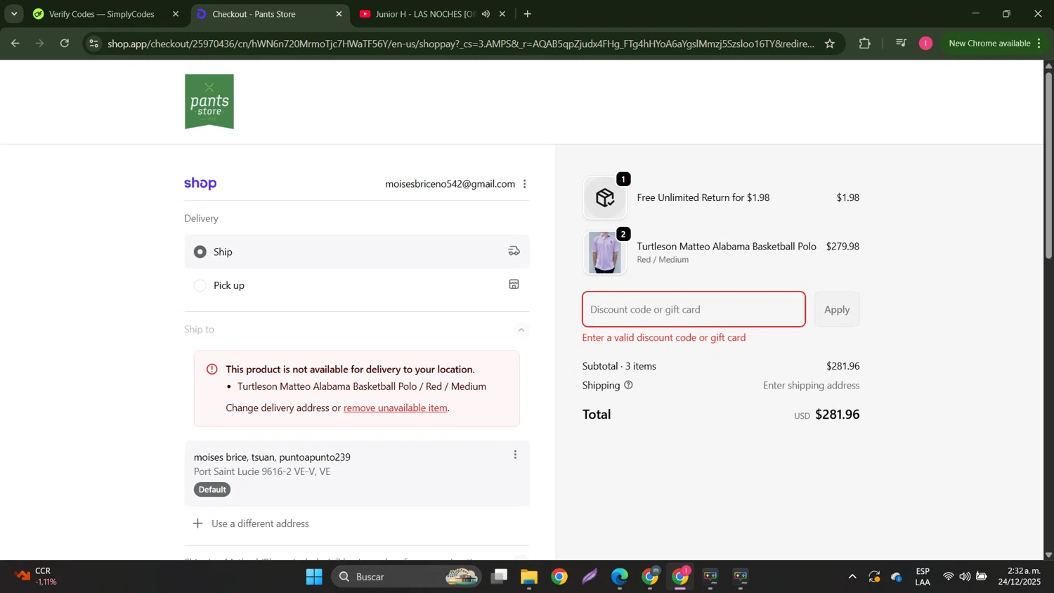The image size is (1054, 593).
Task: Click the remove unavailable item link
Action: tap(395, 408)
